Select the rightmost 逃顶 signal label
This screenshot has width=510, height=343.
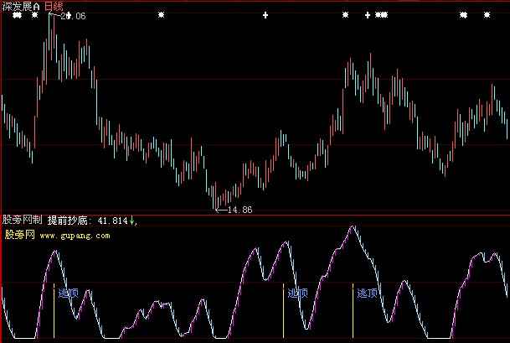click(x=367, y=294)
